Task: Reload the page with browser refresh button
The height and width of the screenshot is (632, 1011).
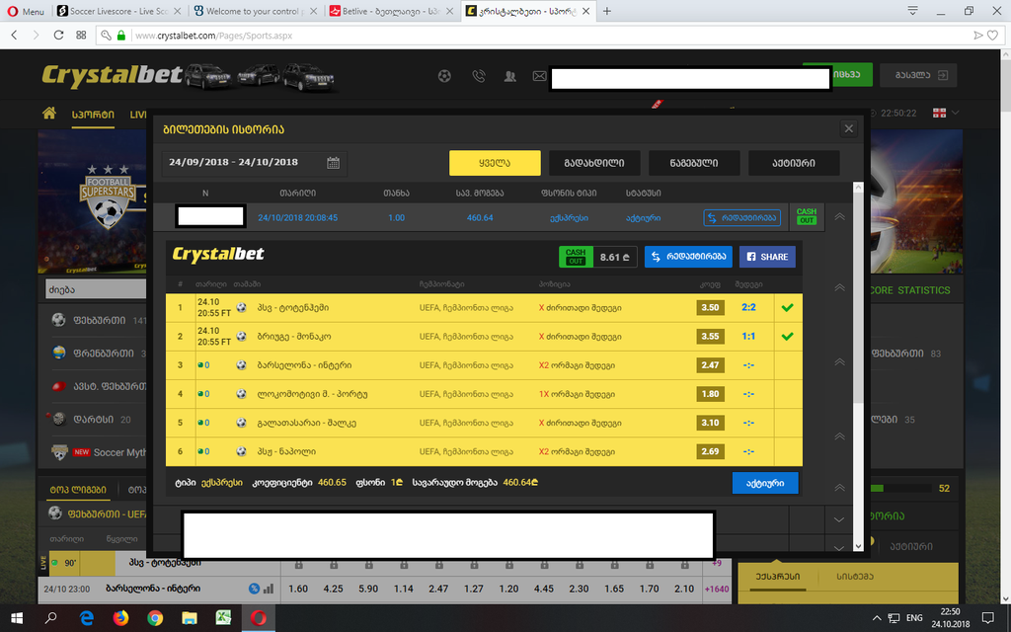Action: (58, 36)
